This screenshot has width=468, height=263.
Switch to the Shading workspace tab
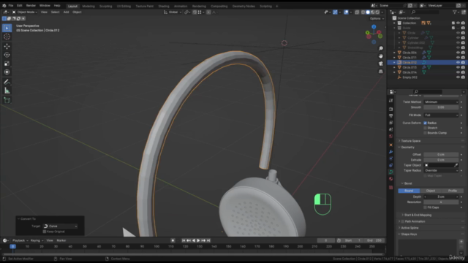point(164,7)
